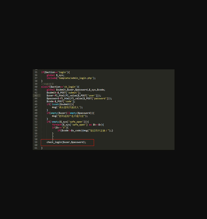Place cursor in 'template/admin_login.php' string
207x219 pixels.
(76, 78)
